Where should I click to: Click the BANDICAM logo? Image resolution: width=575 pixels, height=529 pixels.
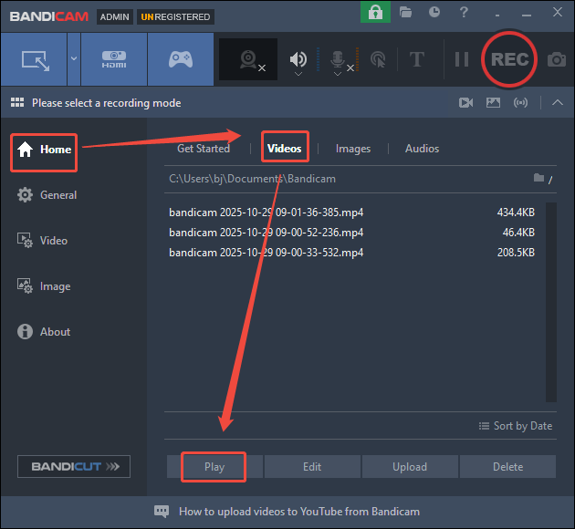pyautogui.click(x=49, y=16)
